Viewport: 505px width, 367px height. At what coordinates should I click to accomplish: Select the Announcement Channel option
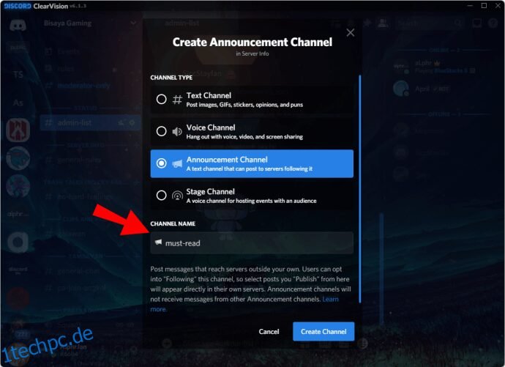252,163
